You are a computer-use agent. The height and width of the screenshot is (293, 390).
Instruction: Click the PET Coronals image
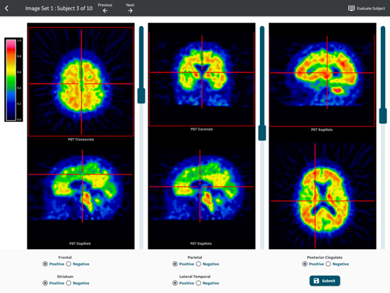point(201,79)
